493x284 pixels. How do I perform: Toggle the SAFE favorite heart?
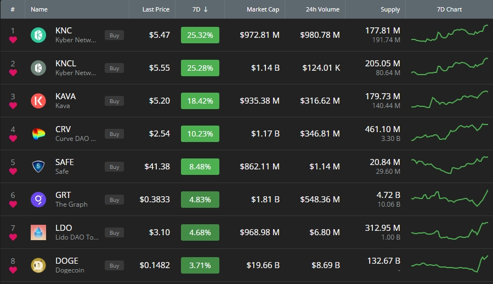click(x=13, y=172)
